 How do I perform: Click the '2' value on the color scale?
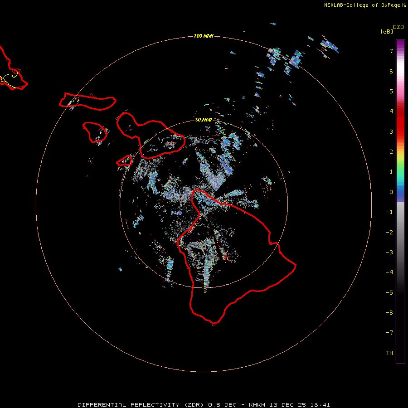391,152
